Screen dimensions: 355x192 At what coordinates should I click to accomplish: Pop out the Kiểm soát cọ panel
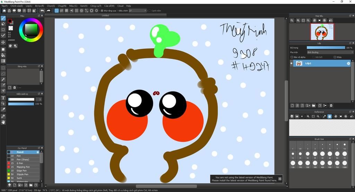click(39, 94)
